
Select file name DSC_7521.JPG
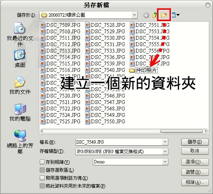63,102
